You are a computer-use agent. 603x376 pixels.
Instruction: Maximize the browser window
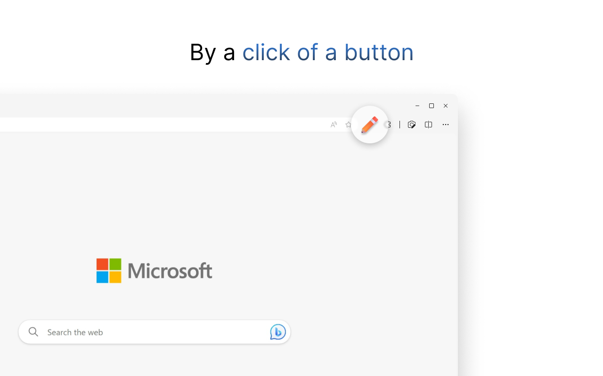click(x=432, y=106)
